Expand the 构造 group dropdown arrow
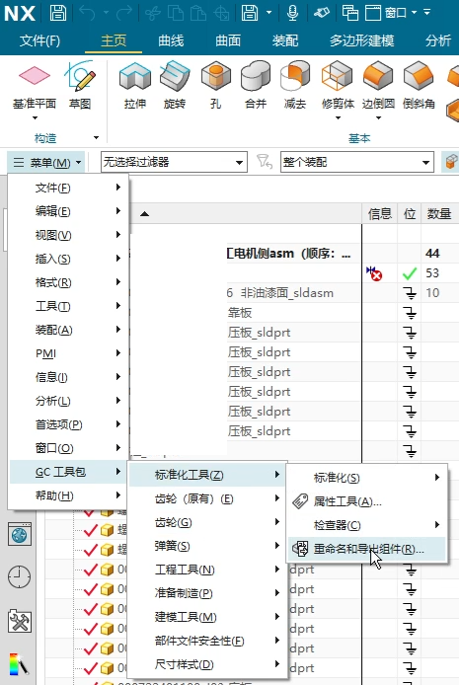This screenshot has width=459, height=685. pos(96,137)
